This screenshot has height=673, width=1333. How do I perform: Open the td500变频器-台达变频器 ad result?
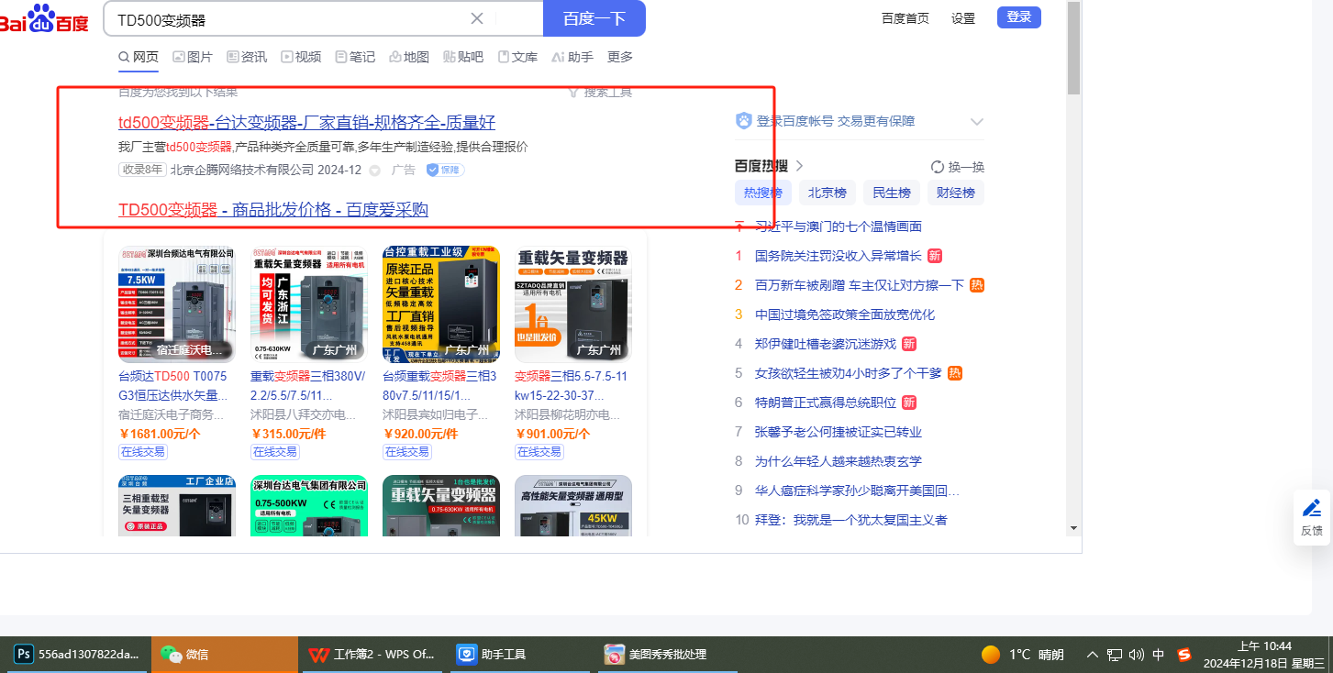[306, 123]
